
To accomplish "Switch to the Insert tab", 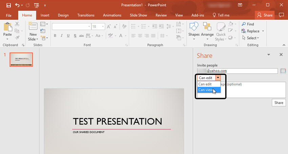I will tap(45, 15).
